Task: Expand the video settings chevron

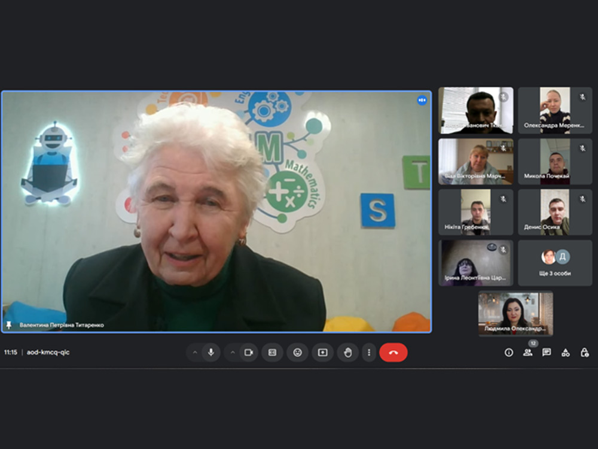Action: pyautogui.click(x=233, y=353)
